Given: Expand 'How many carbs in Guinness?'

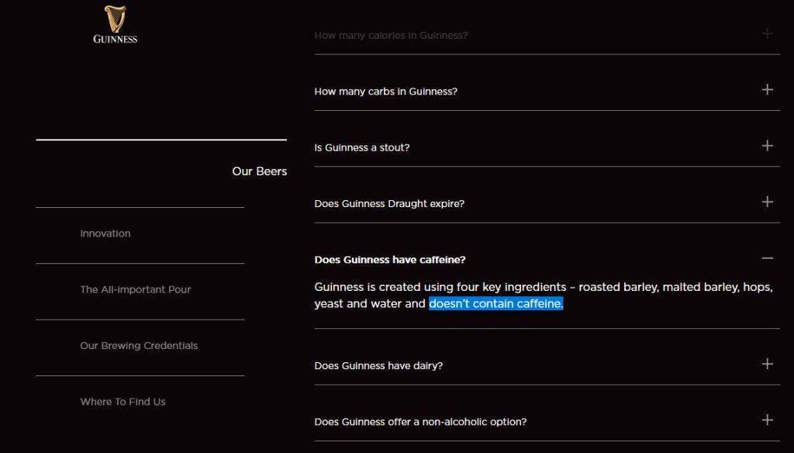Looking at the screenshot, I should point(385,92).
